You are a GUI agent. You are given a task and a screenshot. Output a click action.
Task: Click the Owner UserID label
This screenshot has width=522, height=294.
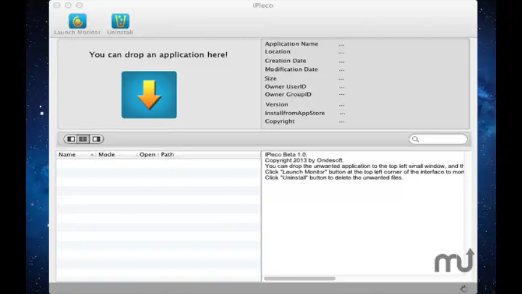(x=286, y=86)
